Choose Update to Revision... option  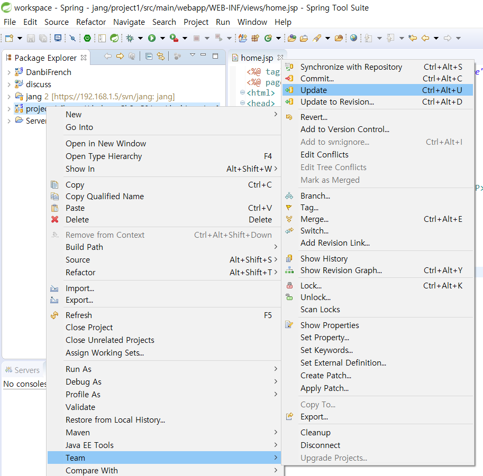click(x=378, y=102)
